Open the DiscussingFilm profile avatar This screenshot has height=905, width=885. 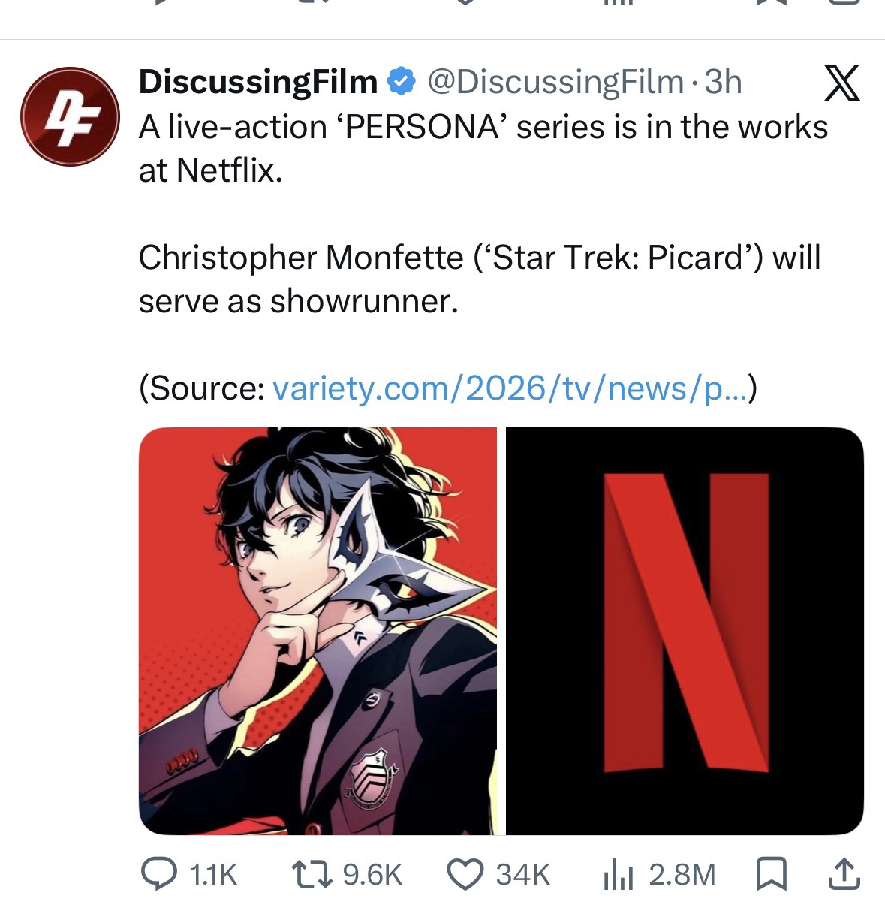70,116
